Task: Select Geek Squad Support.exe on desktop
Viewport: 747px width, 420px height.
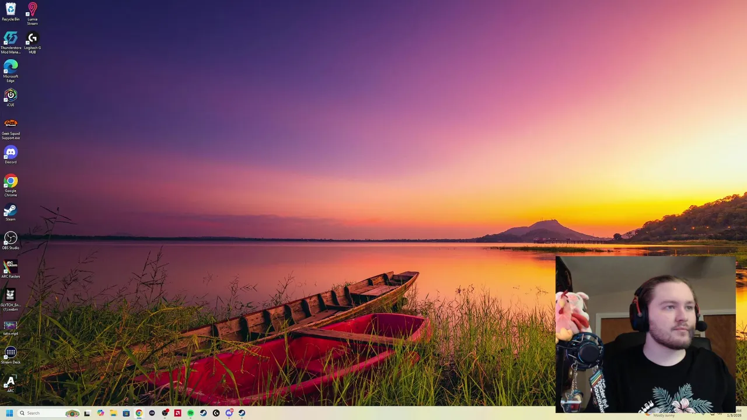Action: (x=11, y=128)
